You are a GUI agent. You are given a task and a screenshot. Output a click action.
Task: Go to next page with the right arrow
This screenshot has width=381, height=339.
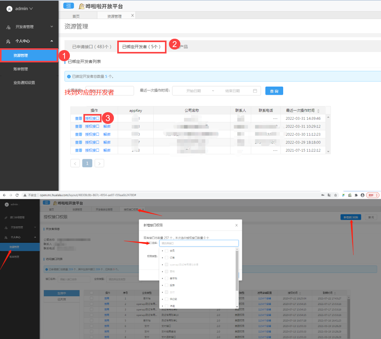click(x=99, y=163)
